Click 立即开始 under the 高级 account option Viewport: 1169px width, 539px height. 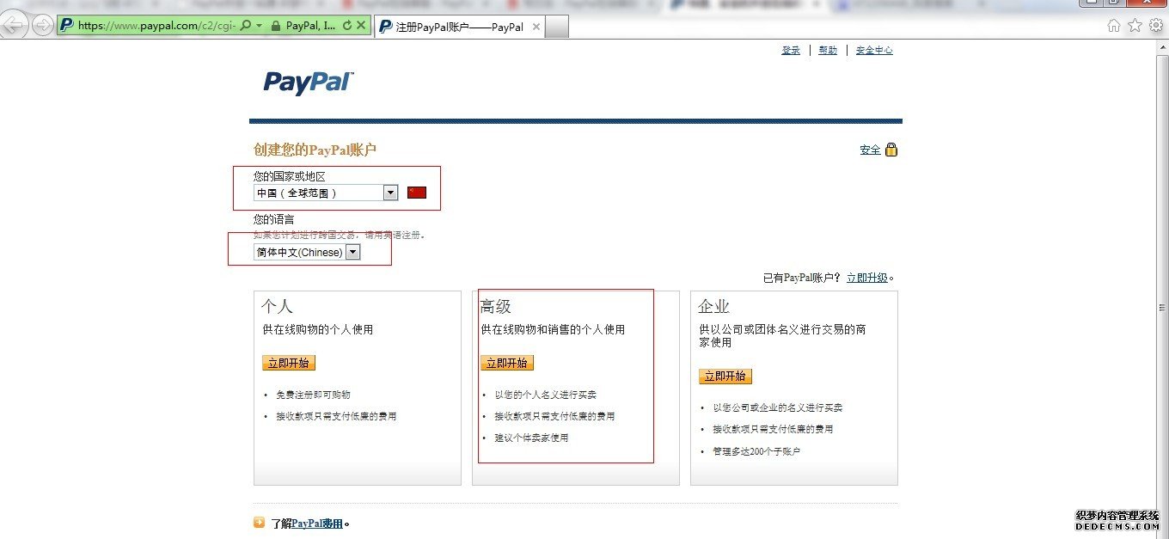[x=506, y=362]
